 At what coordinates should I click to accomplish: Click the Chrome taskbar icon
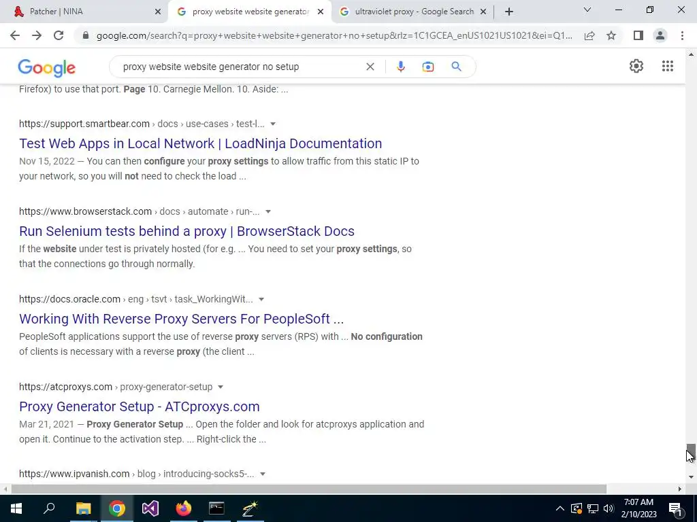coord(117,508)
